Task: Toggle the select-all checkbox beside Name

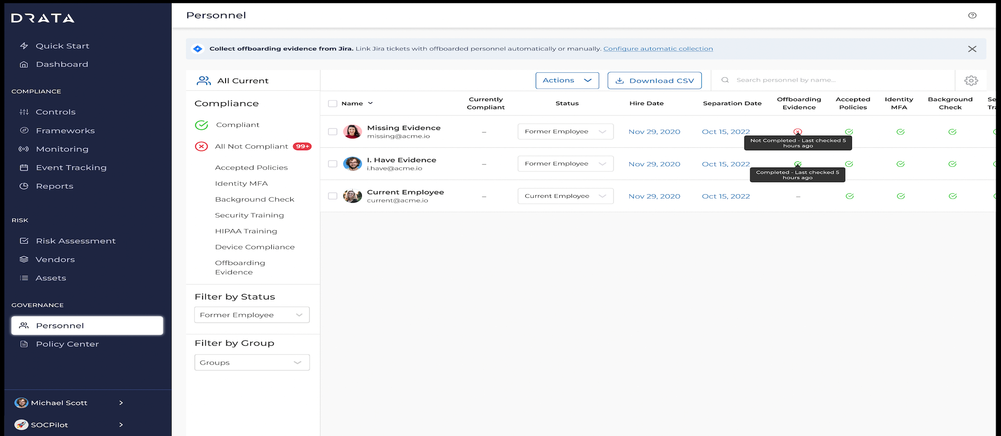Action: coord(332,103)
